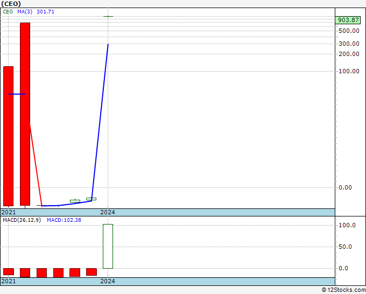Click the 0.0 MACD axis label
The image size is (366, 294).
343,268
